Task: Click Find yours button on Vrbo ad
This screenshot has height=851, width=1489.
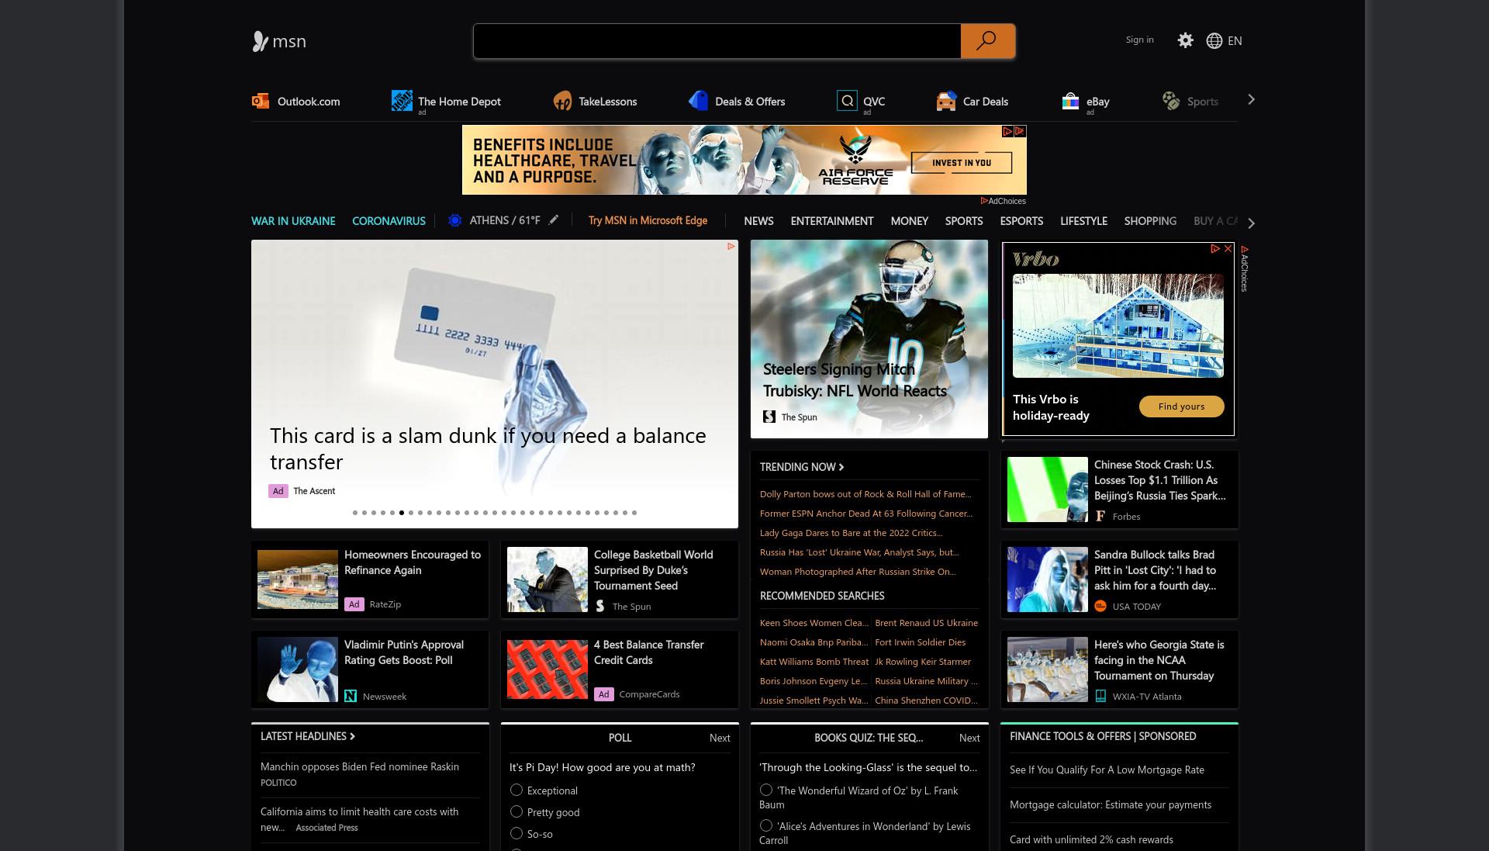Action: pos(1181,406)
